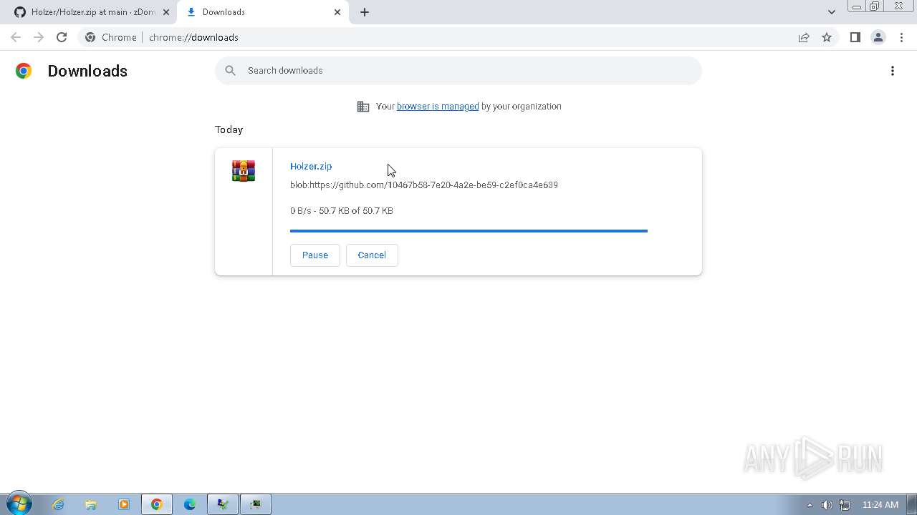Click the Show desktop strip
Image resolution: width=917 pixels, height=515 pixels.
(912, 504)
